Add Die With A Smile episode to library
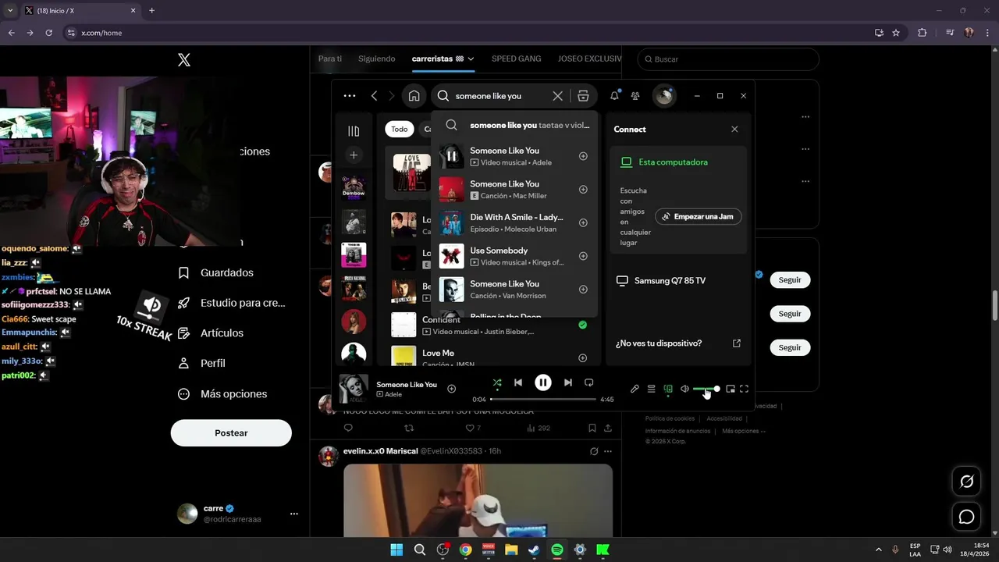This screenshot has width=999, height=562. pos(583,223)
